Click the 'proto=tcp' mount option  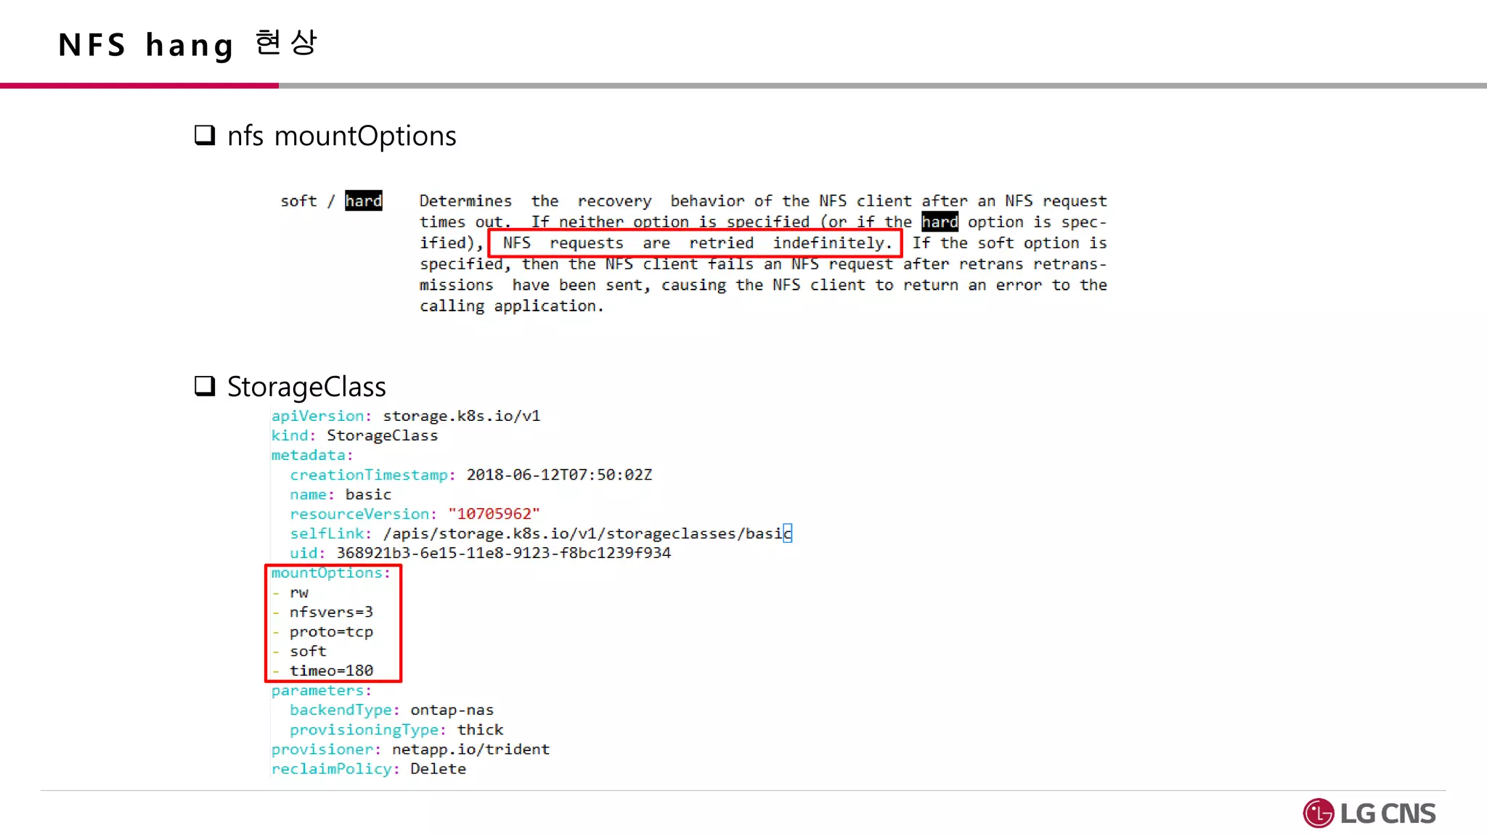[x=331, y=632]
